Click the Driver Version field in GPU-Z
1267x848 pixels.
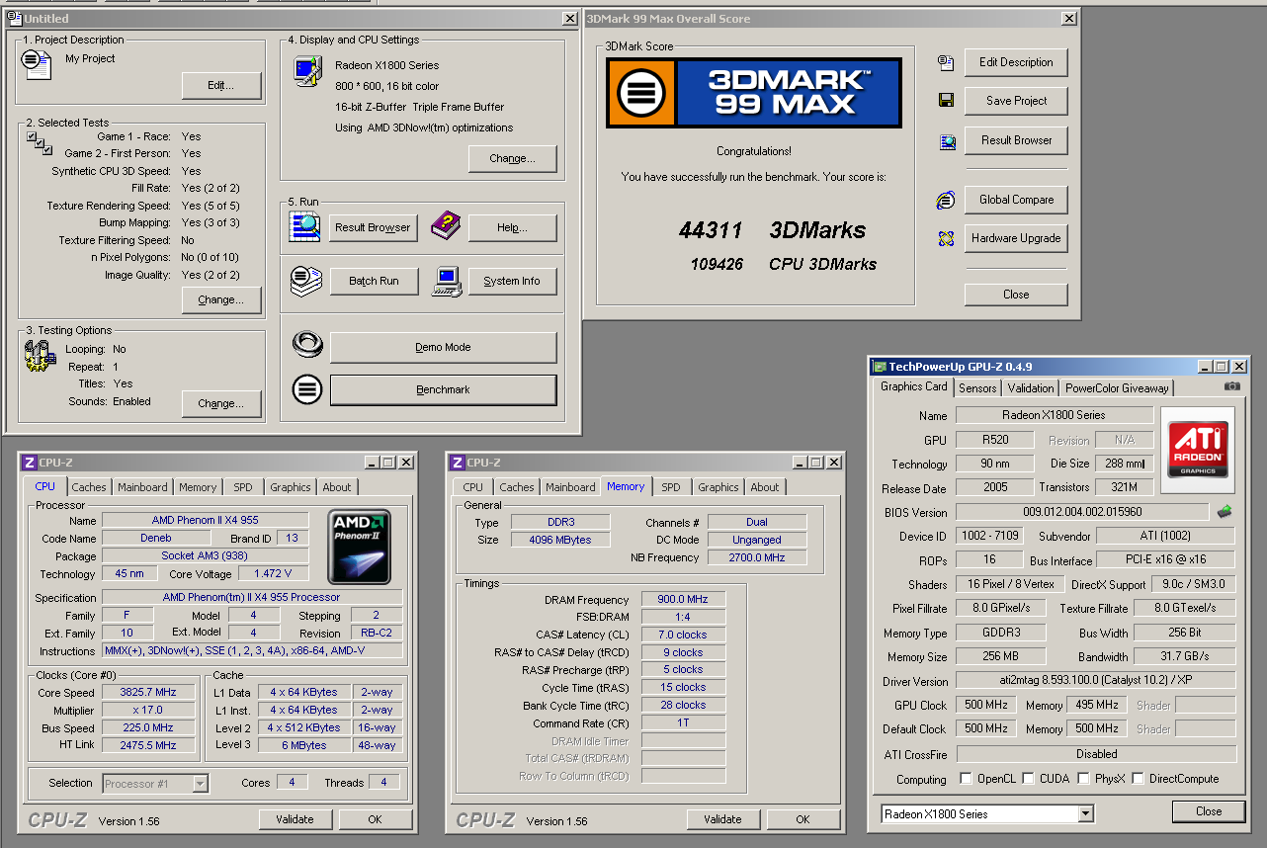(1095, 681)
